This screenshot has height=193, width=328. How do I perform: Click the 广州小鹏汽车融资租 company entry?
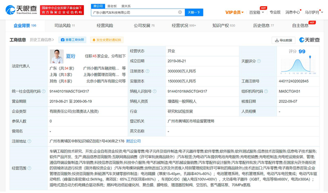[x=101, y=68]
